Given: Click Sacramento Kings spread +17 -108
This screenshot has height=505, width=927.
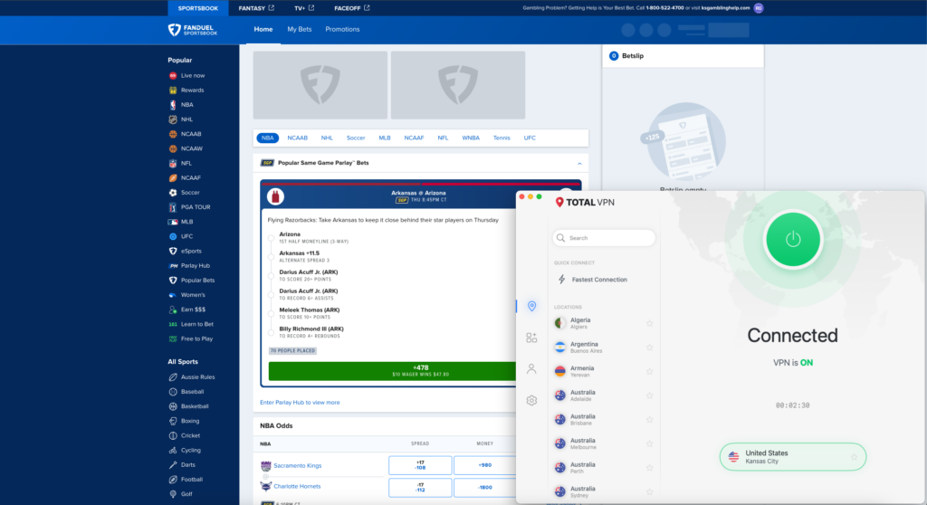Looking at the screenshot, I should click(420, 465).
